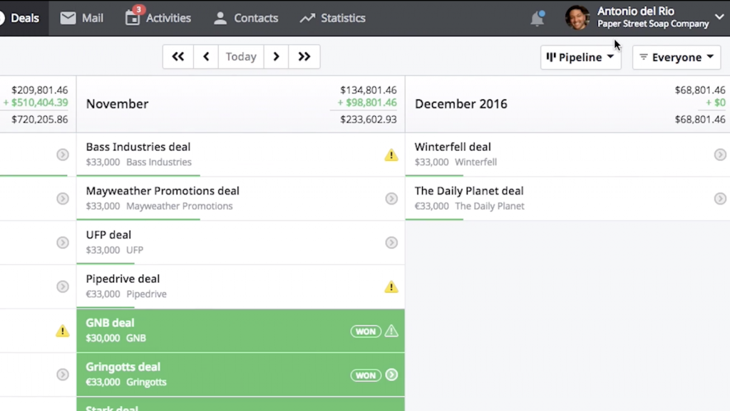Click the Bass Industries organization name
The height and width of the screenshot is (411, 730).
pyautogui.click(x=159, y=162)
